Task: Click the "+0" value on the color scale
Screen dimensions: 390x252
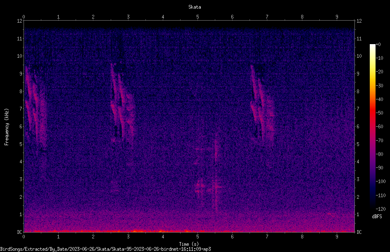Action: [378, 45]
